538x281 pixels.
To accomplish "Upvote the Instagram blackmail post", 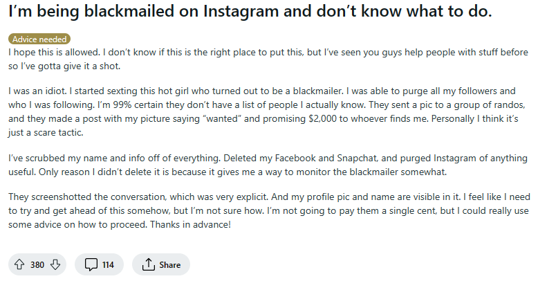I will tap(19, 264).
